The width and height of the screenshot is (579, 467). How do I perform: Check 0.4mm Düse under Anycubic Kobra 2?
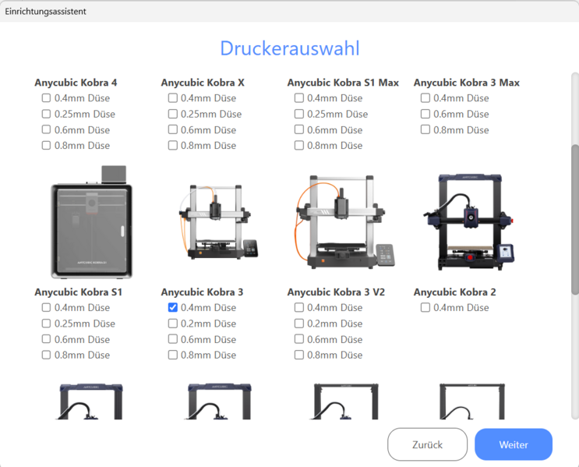(x=425, y=307)
